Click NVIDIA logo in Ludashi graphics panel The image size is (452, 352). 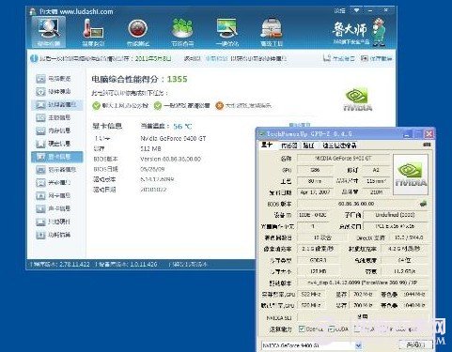358,99
